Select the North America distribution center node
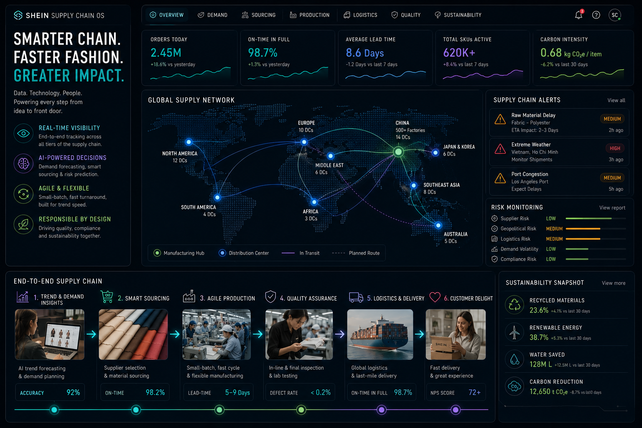Viewport: 642px width, 428px height. click(x=189, y=142)
